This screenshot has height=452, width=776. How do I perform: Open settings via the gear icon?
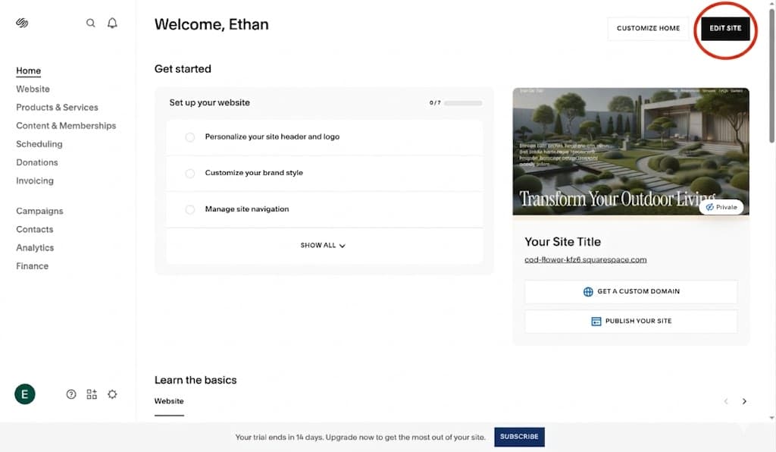tap(112, 394)
